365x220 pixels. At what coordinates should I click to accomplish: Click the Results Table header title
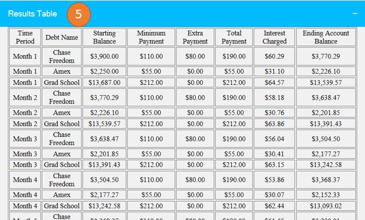coord(33,14)
